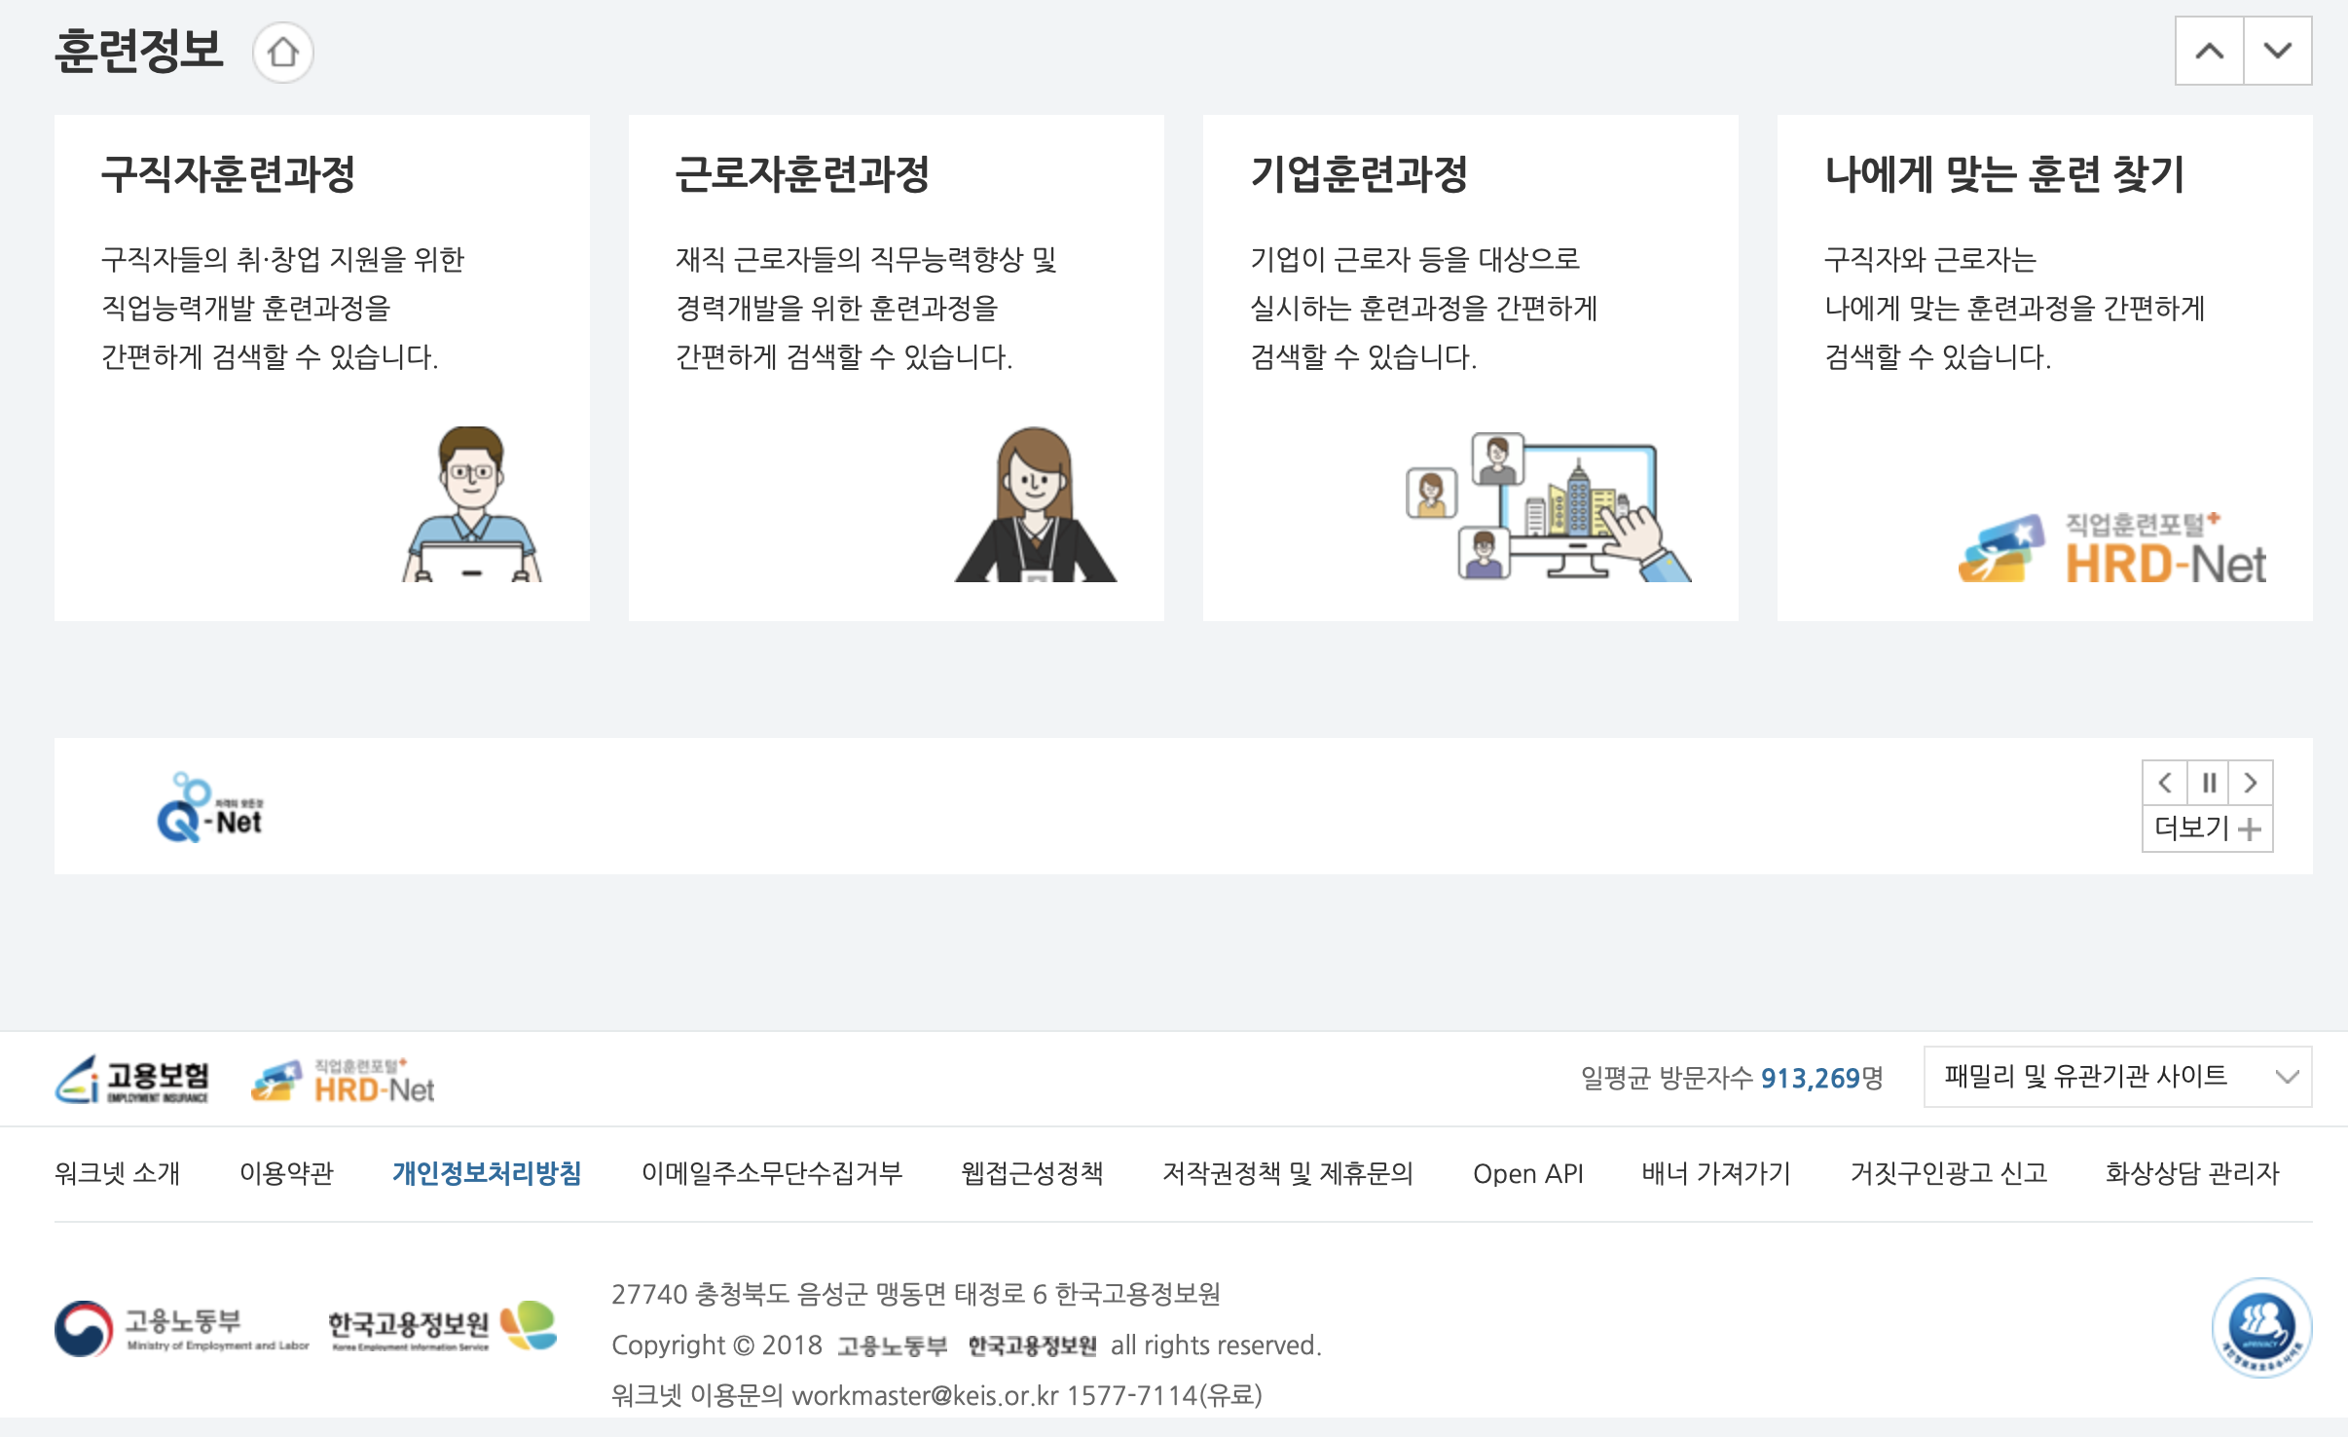Pause the banner carousel rotation

(x=2208, y=783)
